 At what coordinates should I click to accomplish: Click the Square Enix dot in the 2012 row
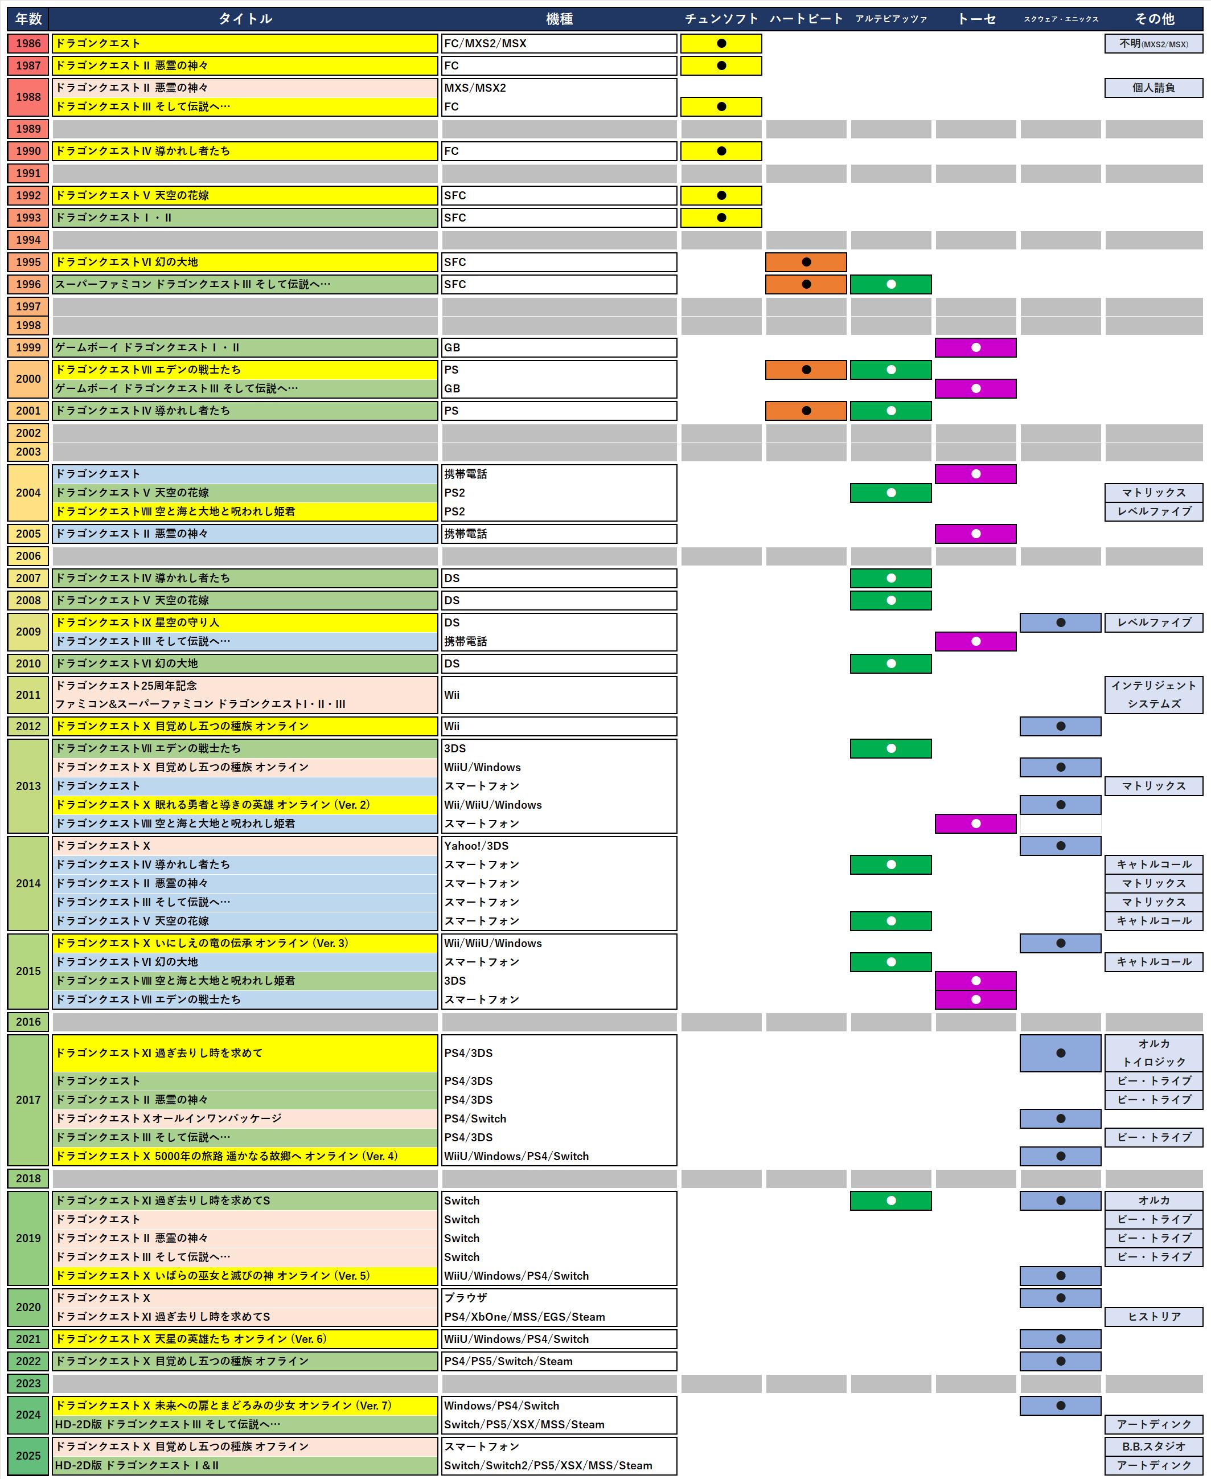[x=1060, y=726]
